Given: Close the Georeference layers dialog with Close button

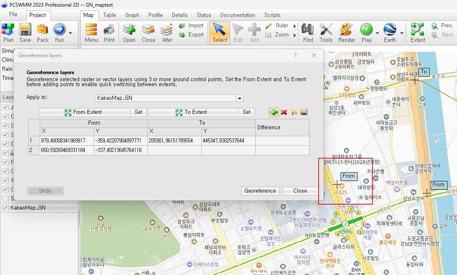Looking at the screenshot, I should (x=300, y=191).
